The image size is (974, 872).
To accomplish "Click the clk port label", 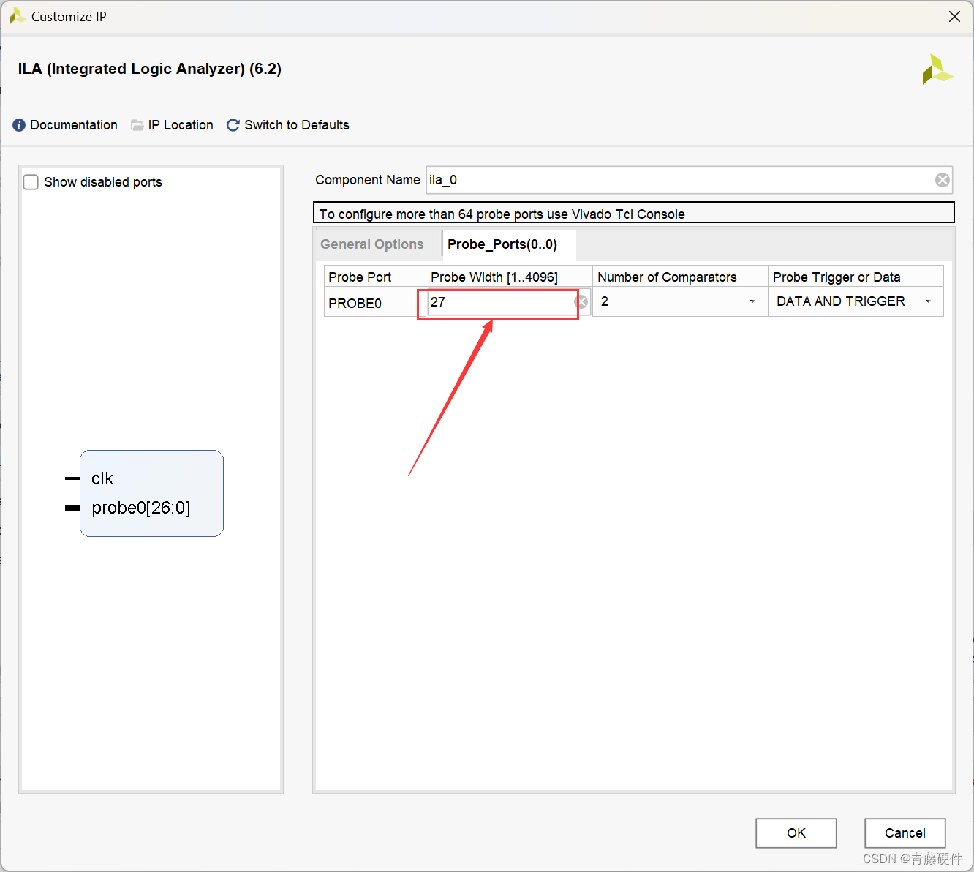I will click(x=102, y=478).
